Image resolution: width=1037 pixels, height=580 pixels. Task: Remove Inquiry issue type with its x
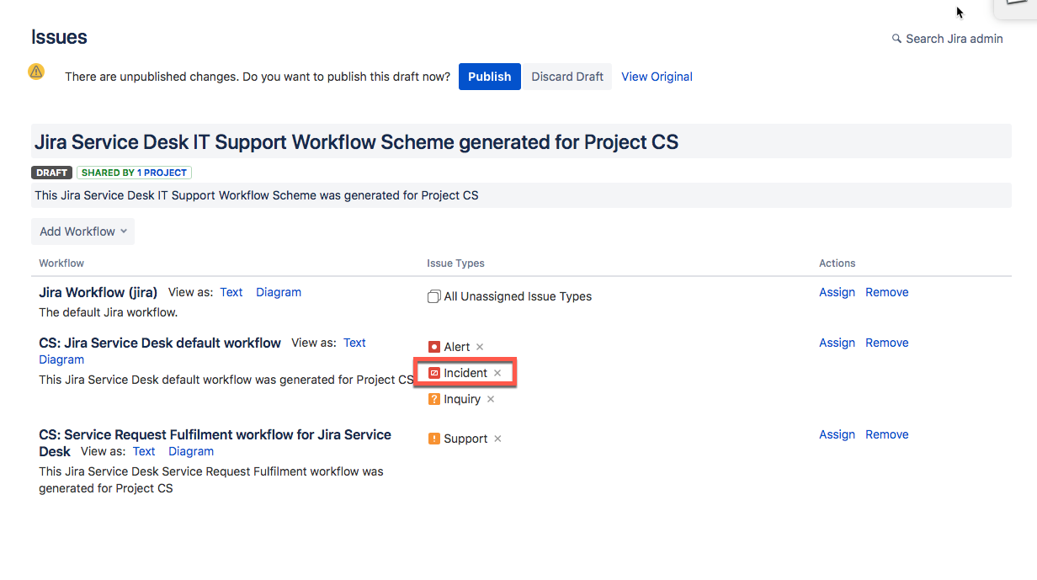click(x=491, y=399)
